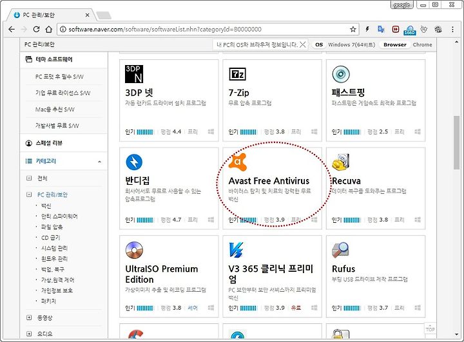Close the PC 관리/보안 tab
The image size is (464, 342).
[87, 15]
